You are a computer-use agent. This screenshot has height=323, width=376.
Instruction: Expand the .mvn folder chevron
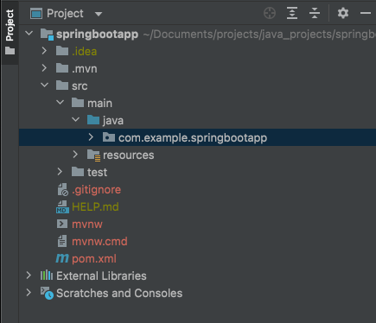44,68
